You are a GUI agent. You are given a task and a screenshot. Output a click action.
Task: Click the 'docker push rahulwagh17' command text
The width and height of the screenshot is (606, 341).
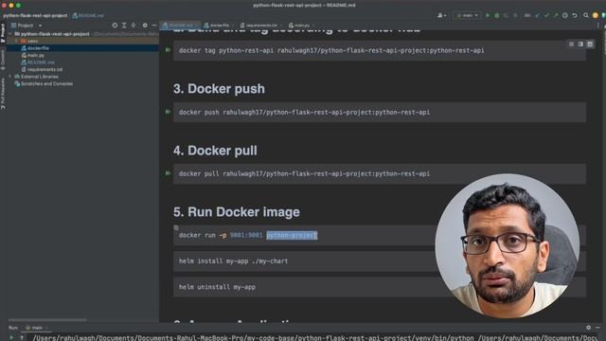(304, 112)
